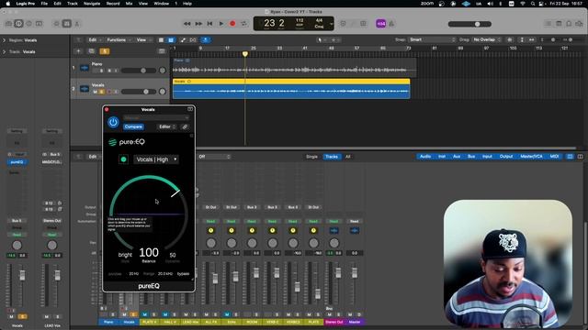Toggle the Inspector button in control bar

[x=18, y=24]
